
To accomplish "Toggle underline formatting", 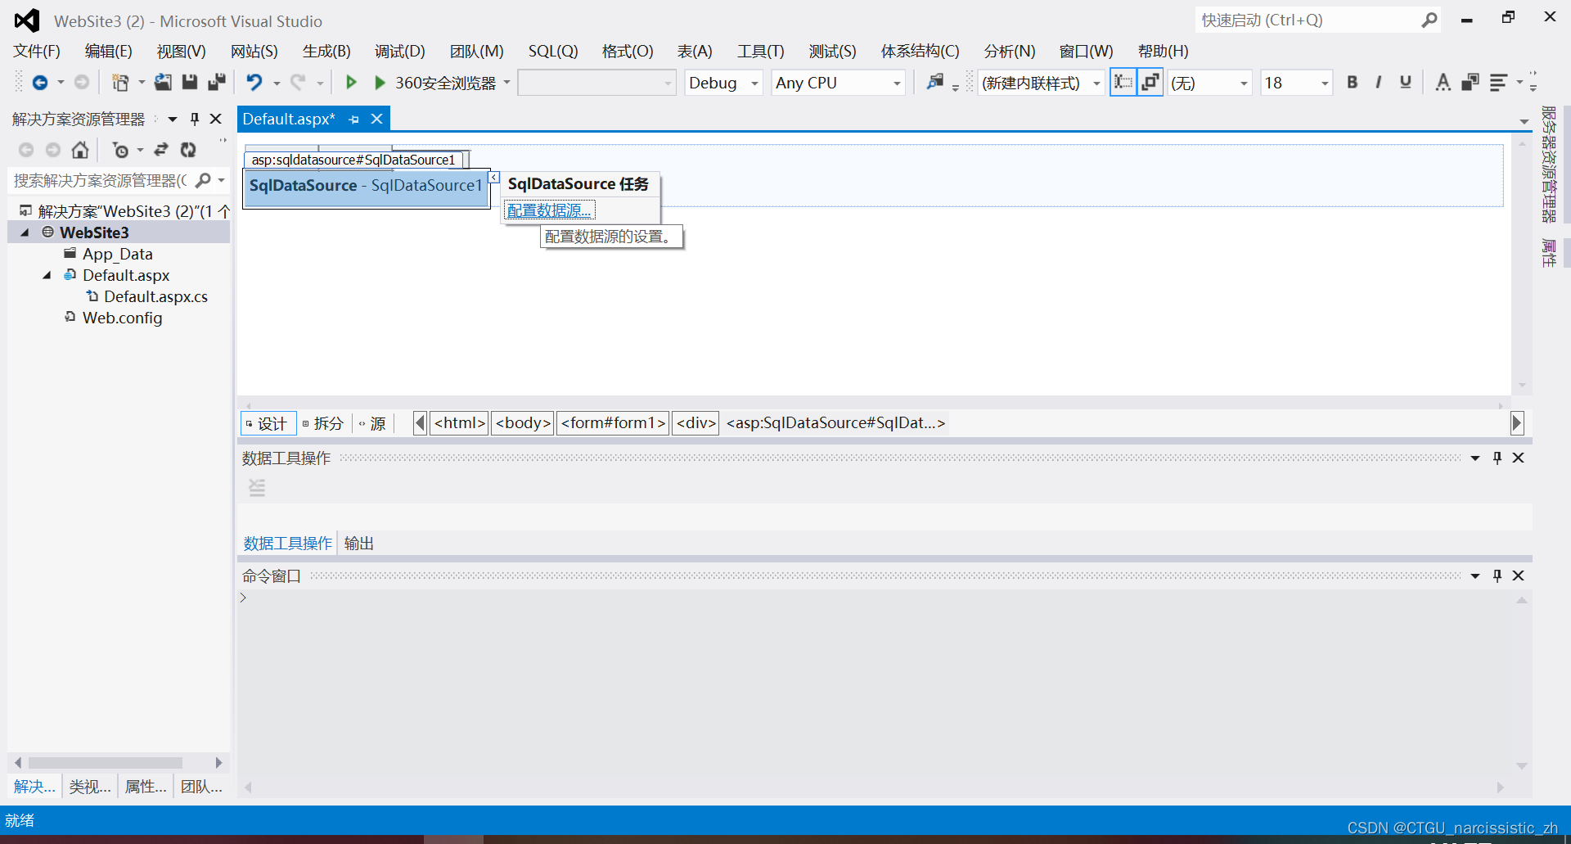I will (1406, 82).
